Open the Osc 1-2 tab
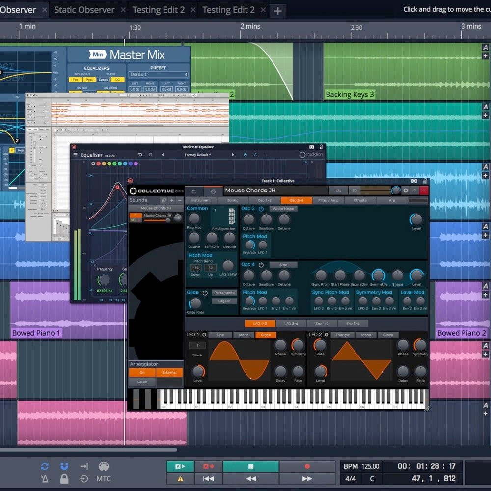Image resolution: width=491 pixels, height=491 pixels. [x=264, y=200]
